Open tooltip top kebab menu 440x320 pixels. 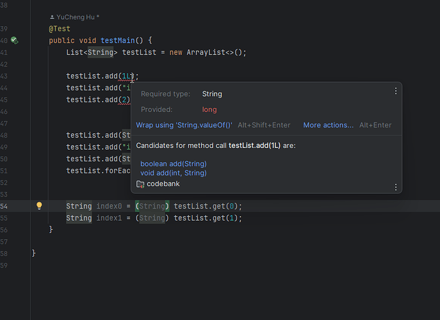coord(396,91)
